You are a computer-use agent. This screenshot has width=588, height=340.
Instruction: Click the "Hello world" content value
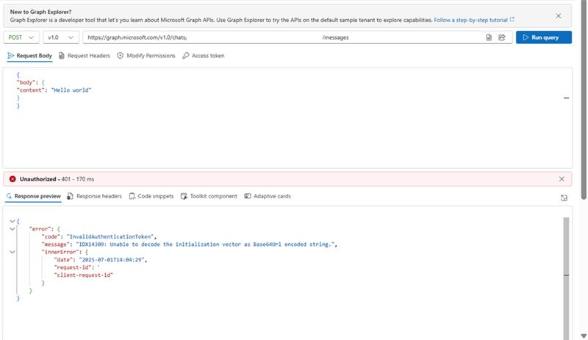click(x=71, y=90)
